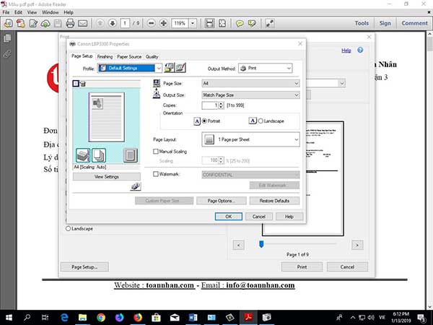Switch to the Quality tab
Image resolution: width=433 pixels, height=325 pixels.
pyautogui.click(x=152, y=56)
